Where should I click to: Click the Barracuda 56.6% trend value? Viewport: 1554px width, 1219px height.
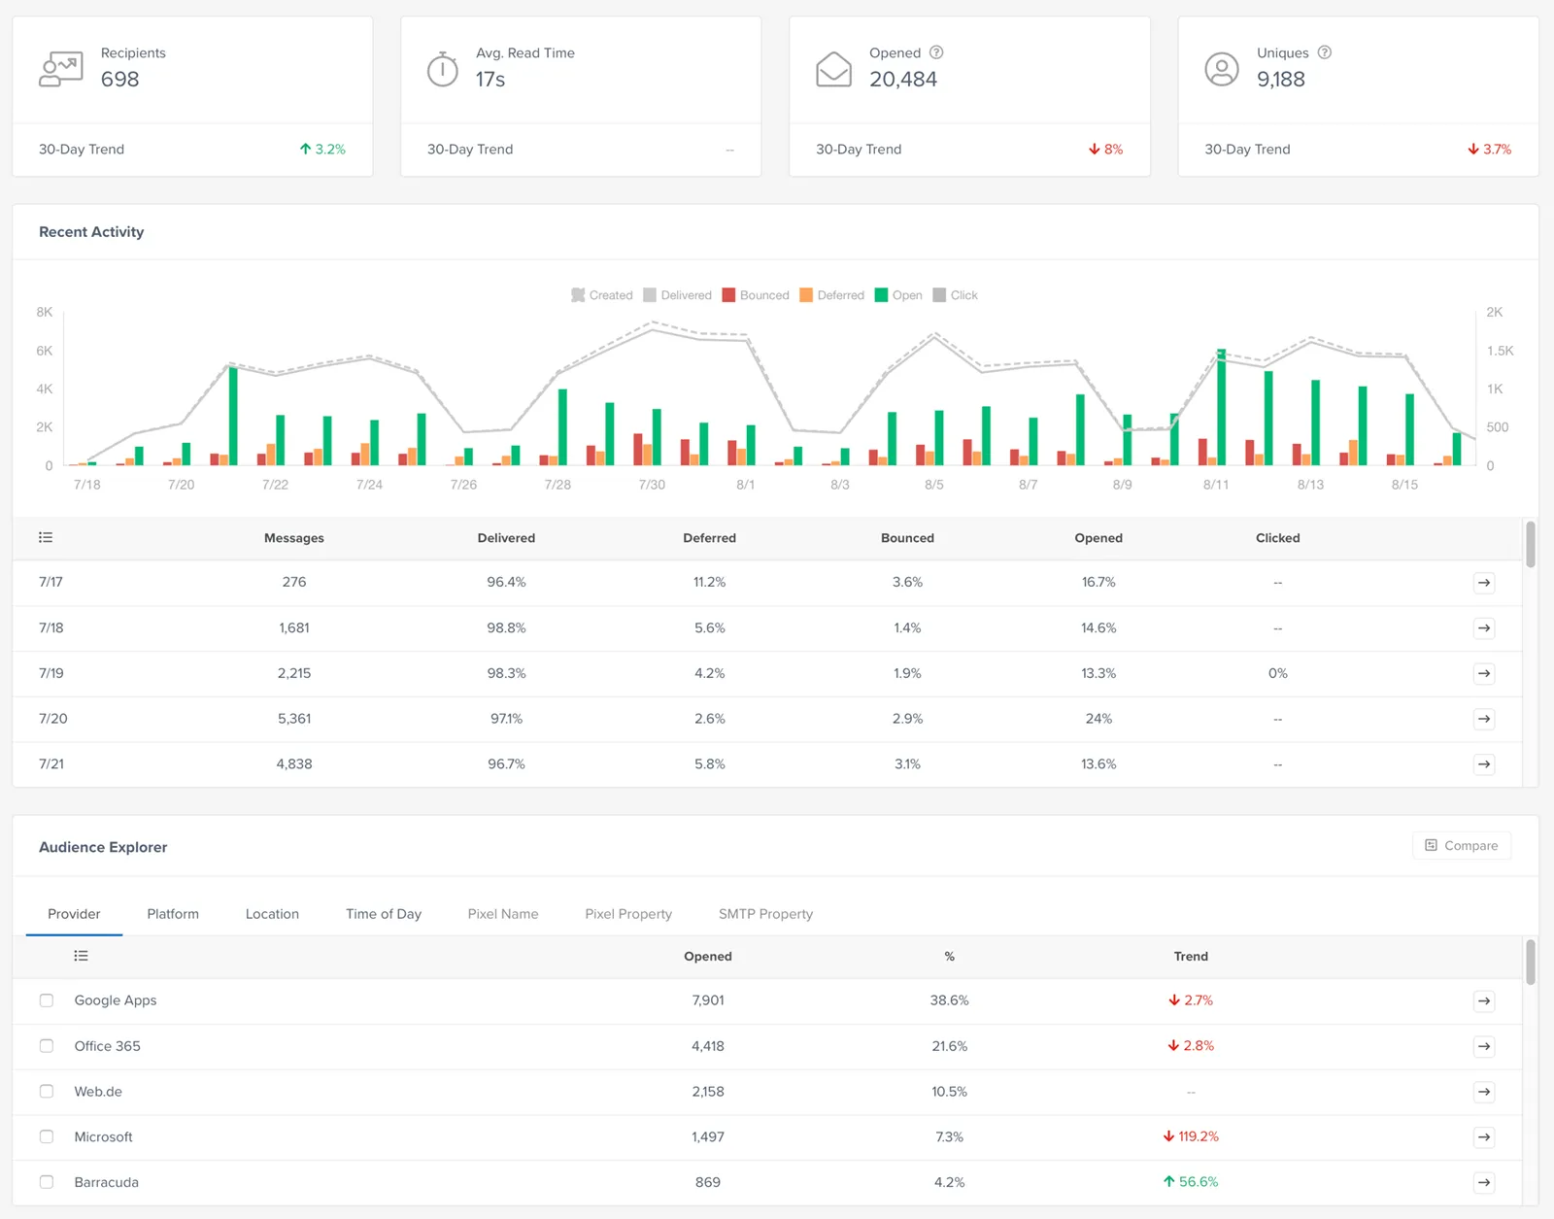(x=1191, y=1182)
